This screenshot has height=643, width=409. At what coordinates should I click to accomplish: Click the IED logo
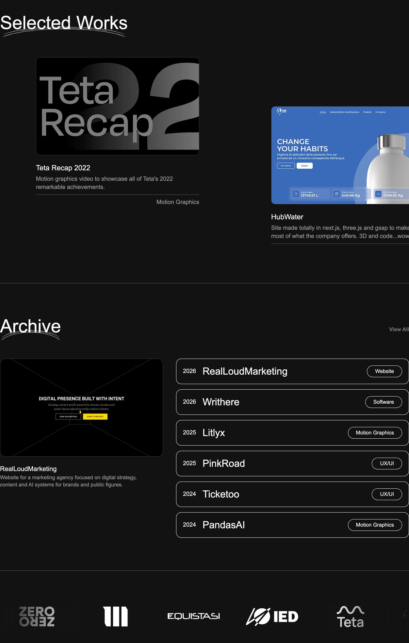272,617
